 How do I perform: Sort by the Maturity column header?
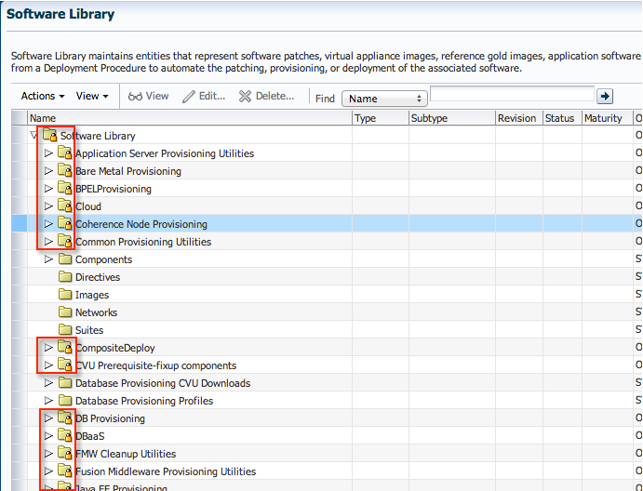602,118
